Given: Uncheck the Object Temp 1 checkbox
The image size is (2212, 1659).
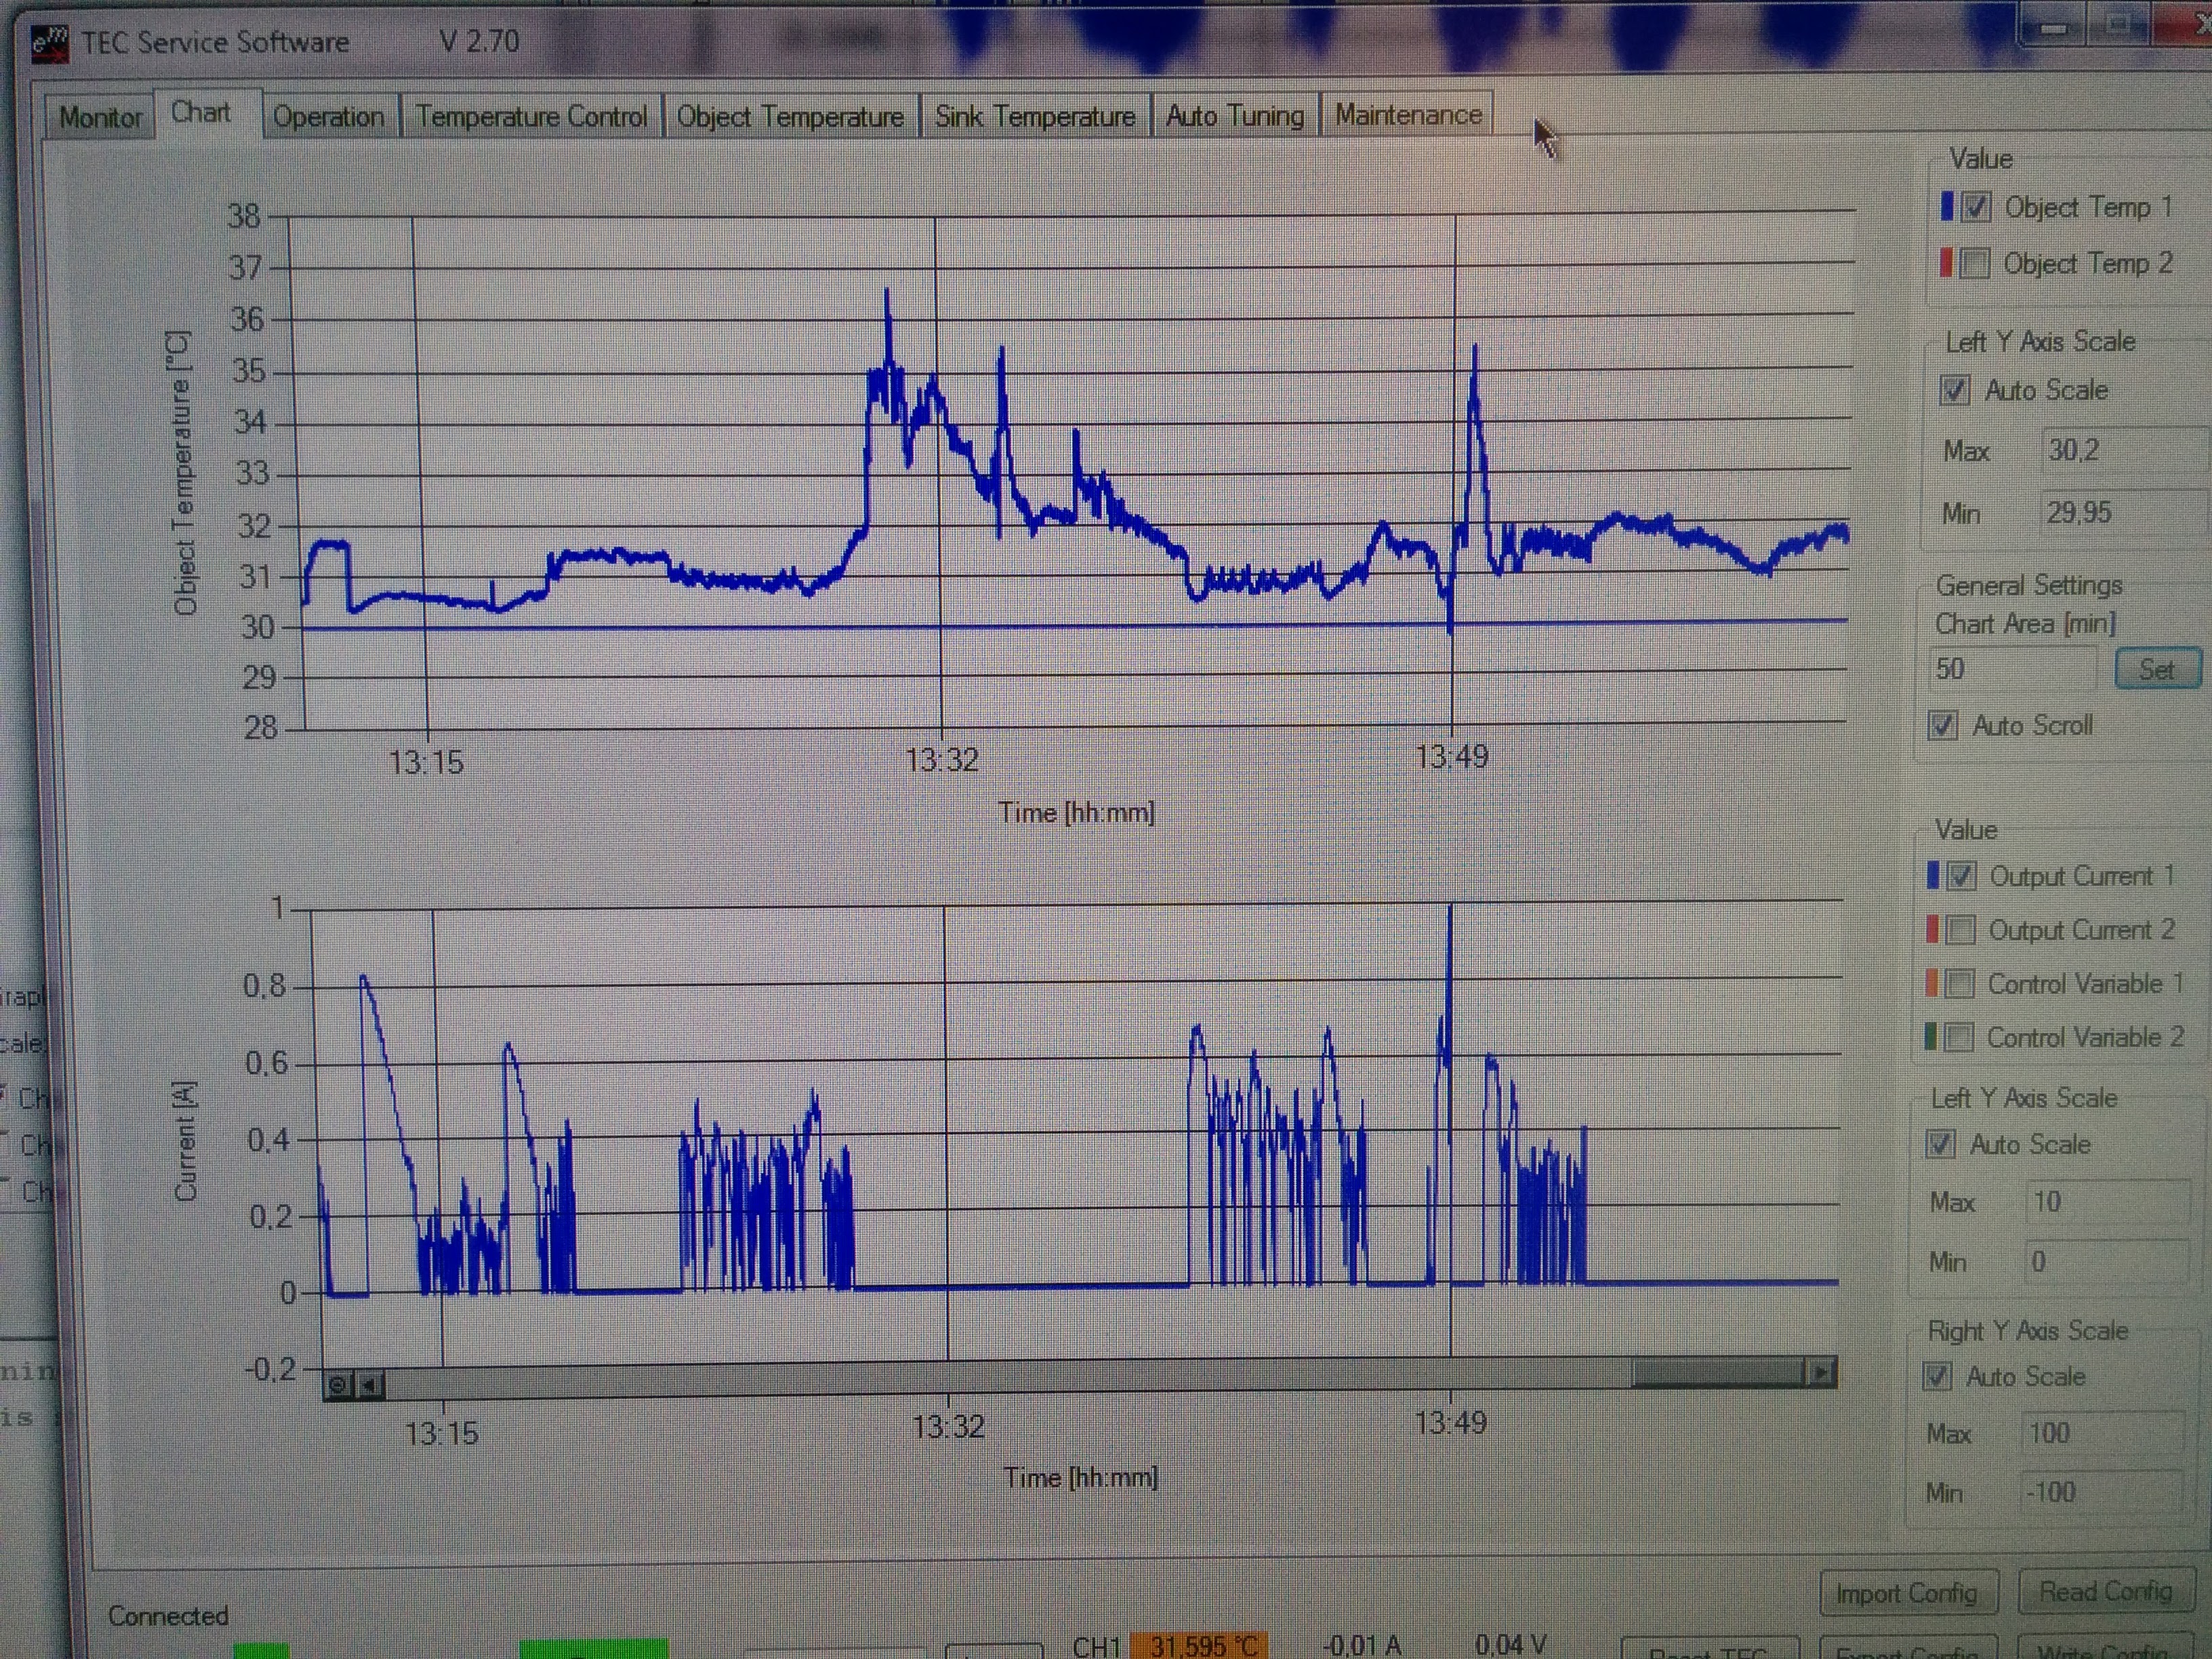Looking at the screenshot, I should click(x=1976, y=207).
